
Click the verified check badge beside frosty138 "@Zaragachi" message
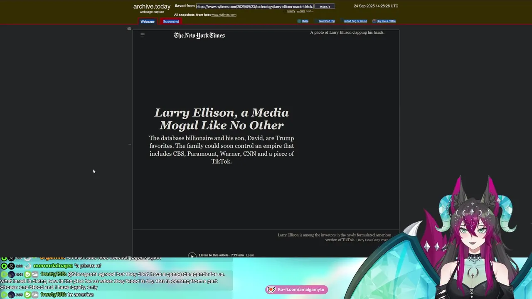[x=27, y=274]
